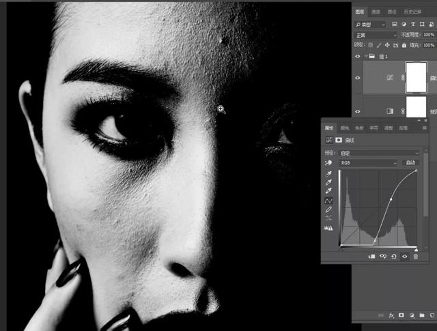The width and height of the screenshot is (437, 331).
Task: Click the on-image targeted adjustment hand tool
Action: tap(328, 163)
